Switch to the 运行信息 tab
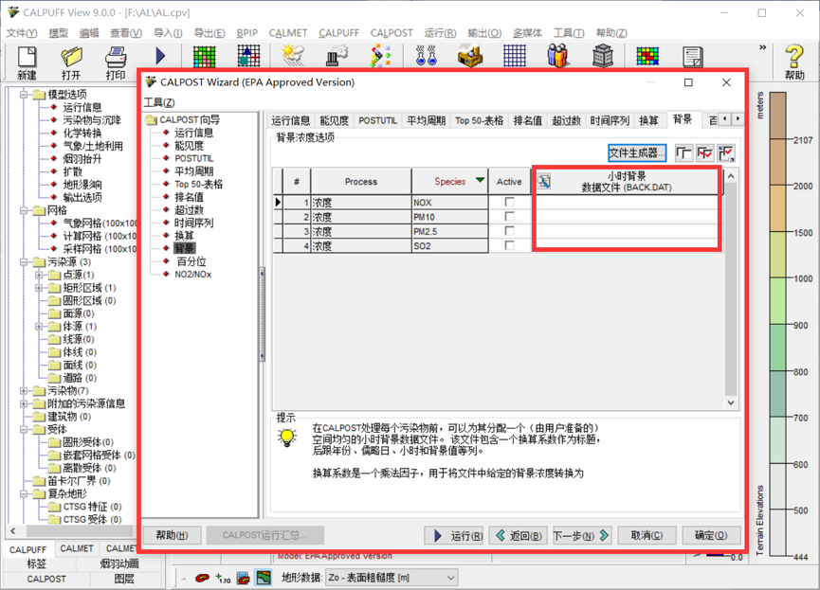This screenshot has height=590, width=820. 291,120
